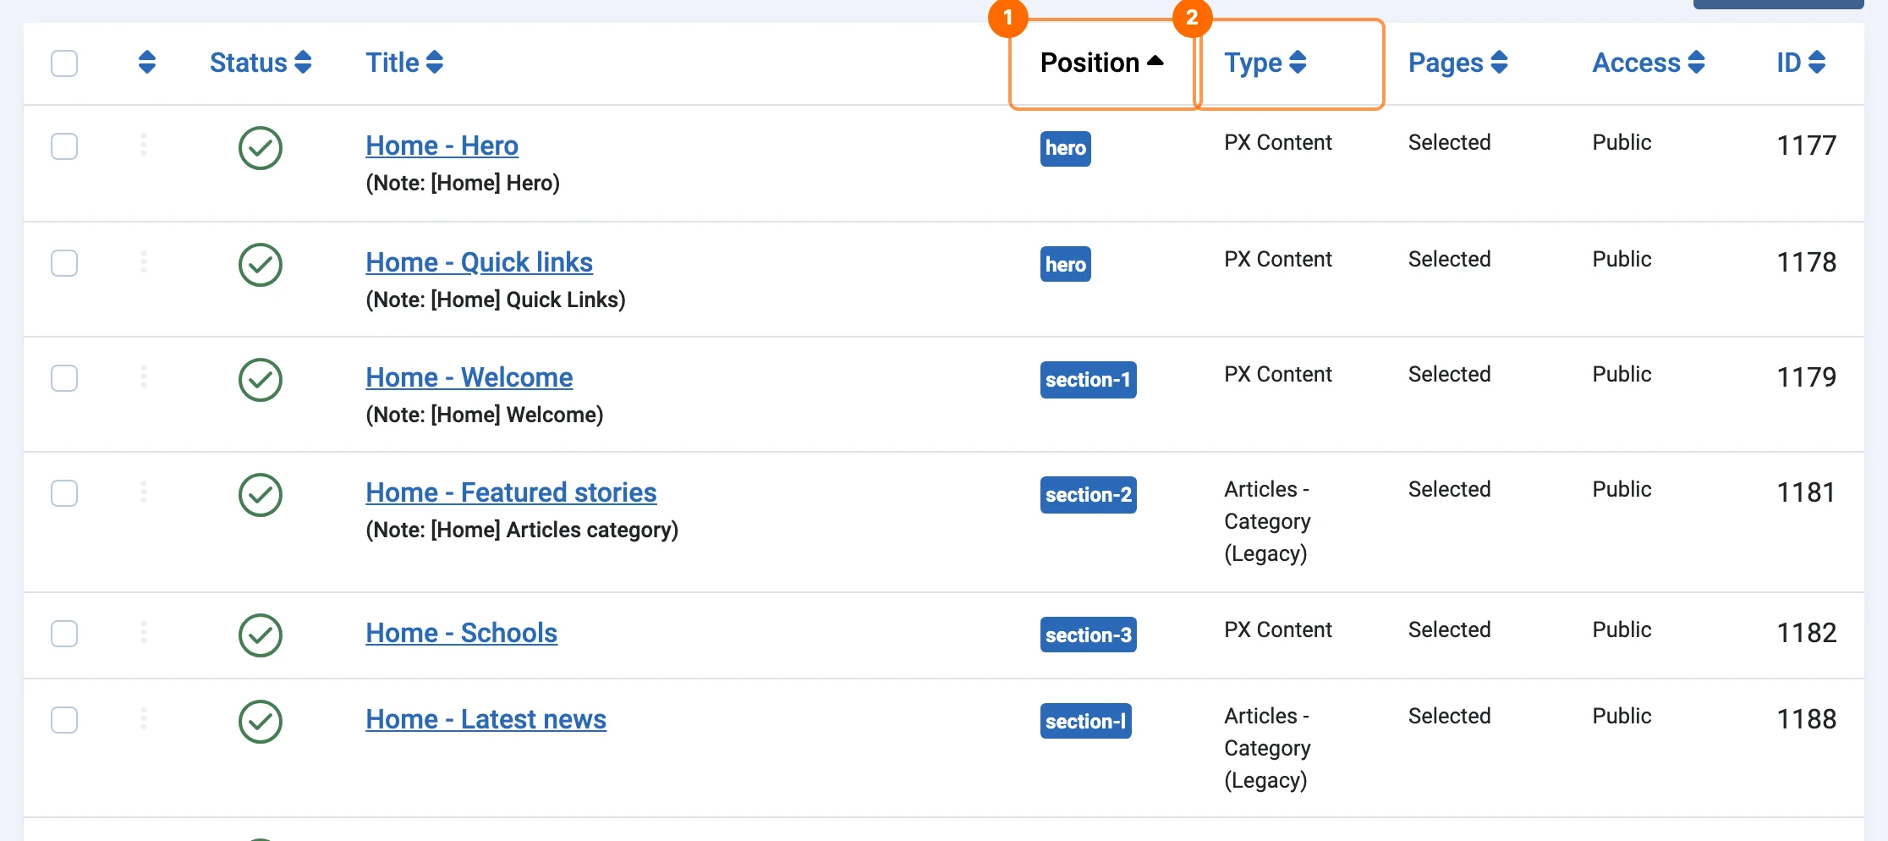Select the Home - Schools row checkbox

[64, 634]
